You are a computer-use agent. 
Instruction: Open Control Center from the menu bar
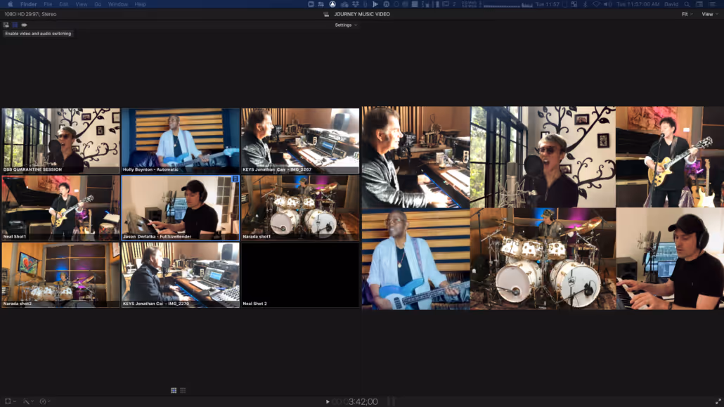699,4
